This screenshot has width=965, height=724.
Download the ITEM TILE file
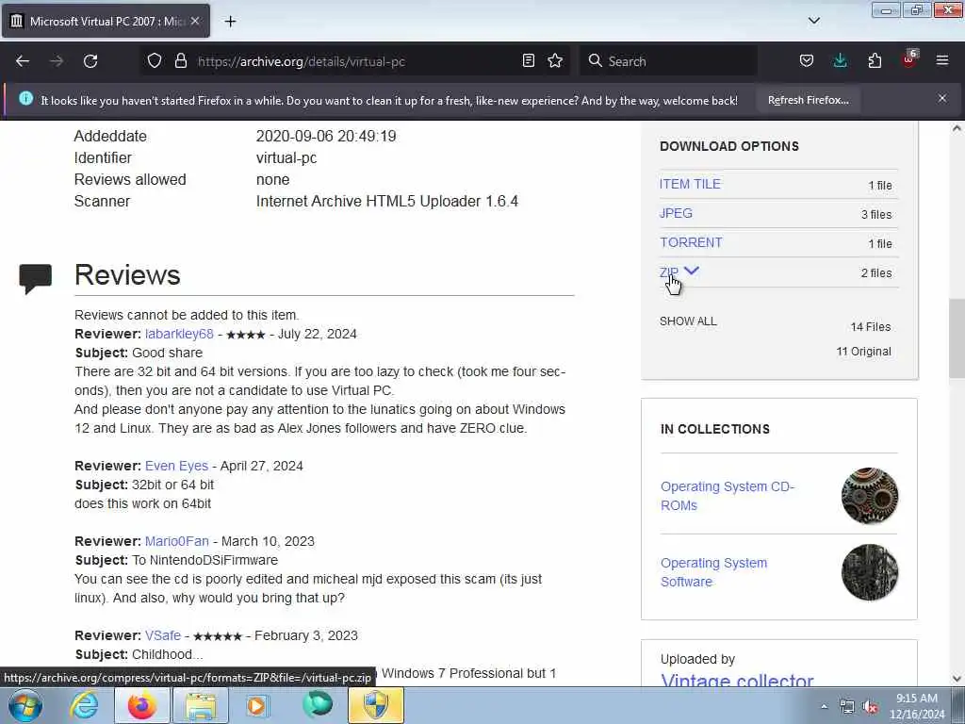pyautogui.click(x=690, y=184)
